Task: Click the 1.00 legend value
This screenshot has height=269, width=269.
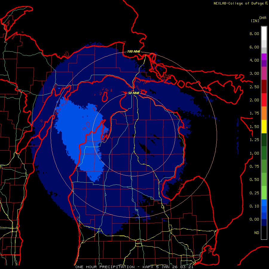Action: tap(254, 153)
